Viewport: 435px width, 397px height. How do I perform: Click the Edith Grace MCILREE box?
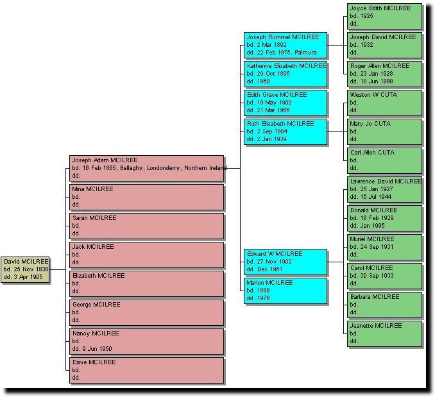285,103
